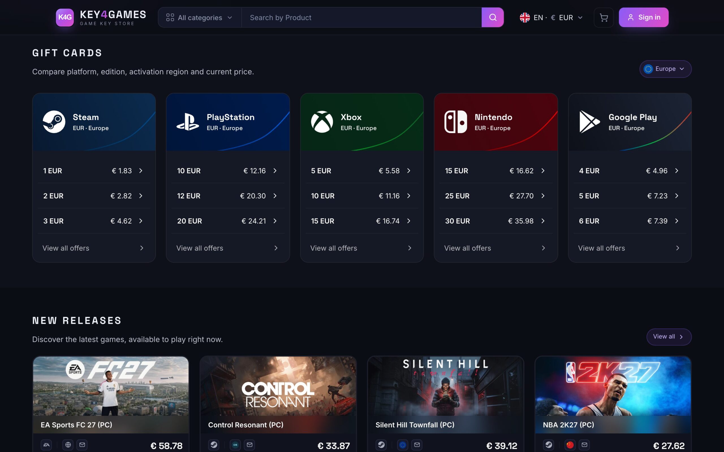Click the email delivery icon under Control Resonant

click(x=249, y=445)
